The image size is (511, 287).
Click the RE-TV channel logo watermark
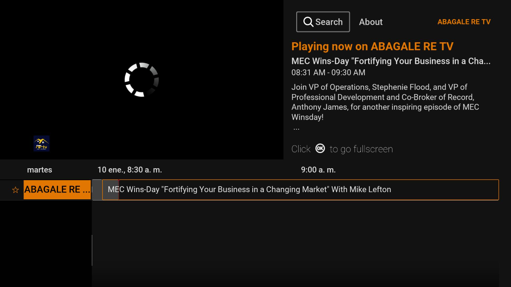[x=41, y=143]
